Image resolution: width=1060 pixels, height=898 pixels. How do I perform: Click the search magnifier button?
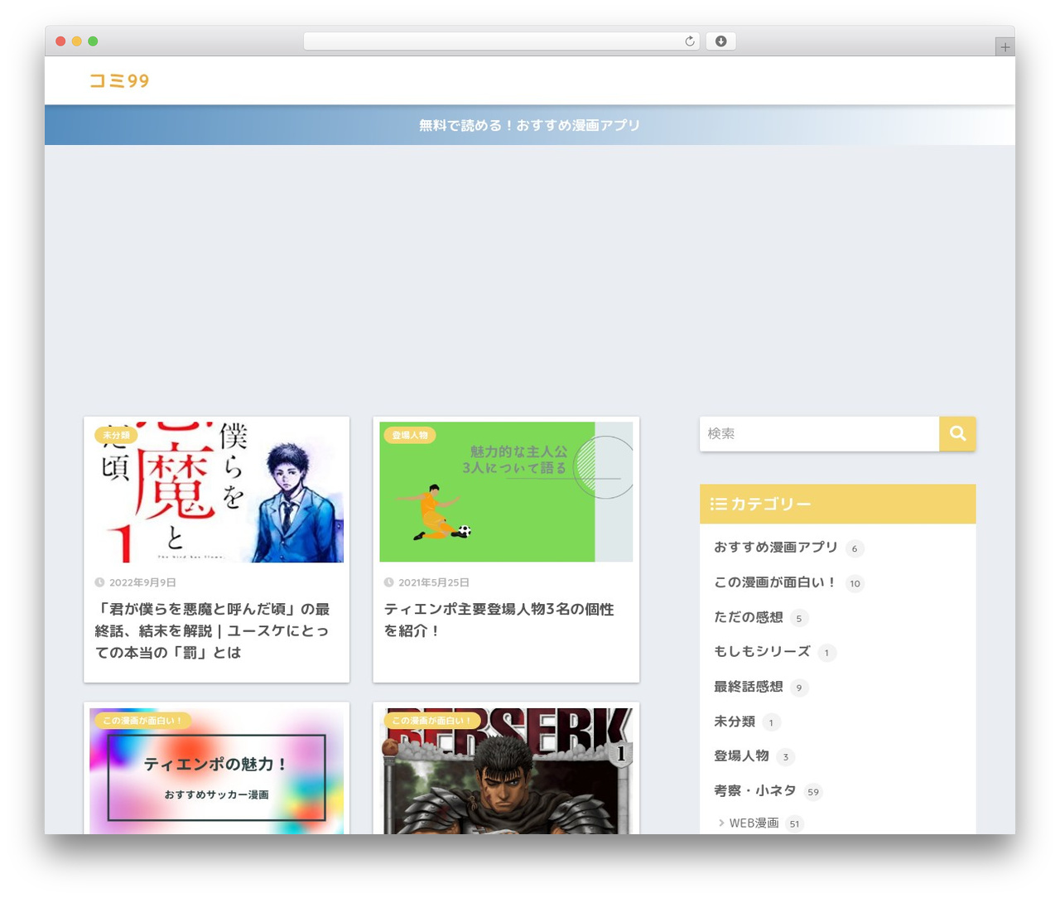pos(957,433)
